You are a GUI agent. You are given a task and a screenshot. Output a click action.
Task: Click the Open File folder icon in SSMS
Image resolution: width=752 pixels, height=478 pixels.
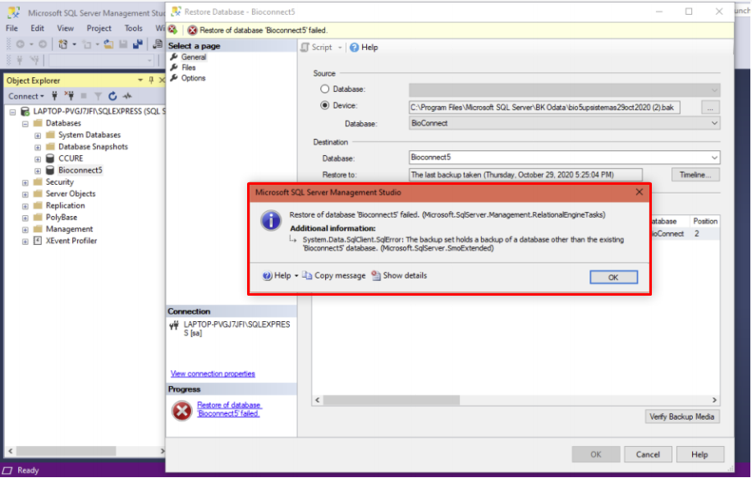click(x=109, y=44)
